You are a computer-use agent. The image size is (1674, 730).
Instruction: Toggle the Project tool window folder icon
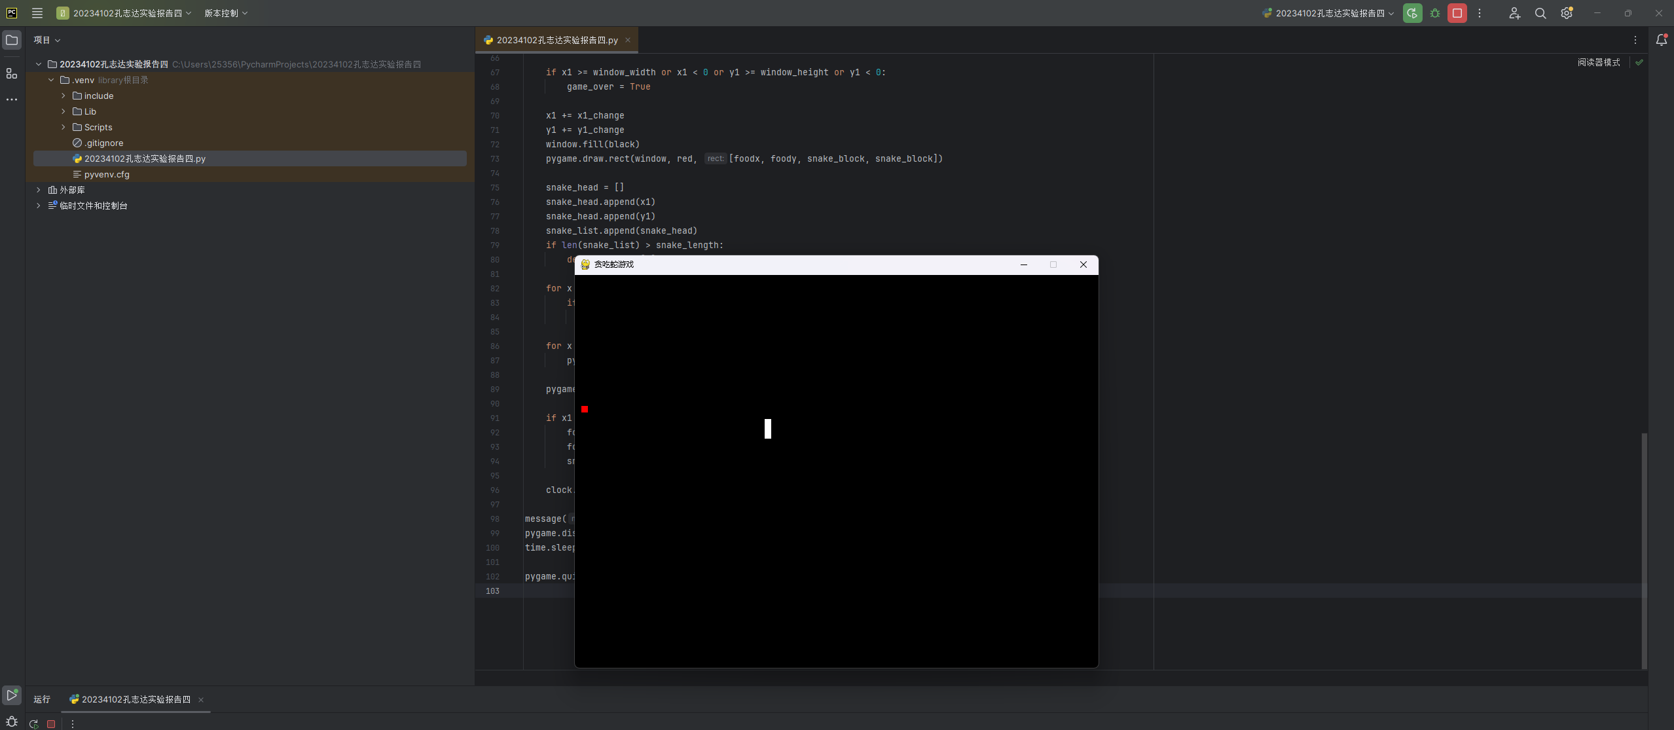12,41
